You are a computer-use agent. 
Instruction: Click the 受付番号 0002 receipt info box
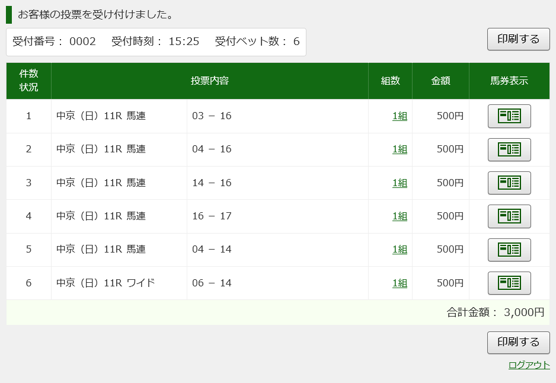(156, 42)
